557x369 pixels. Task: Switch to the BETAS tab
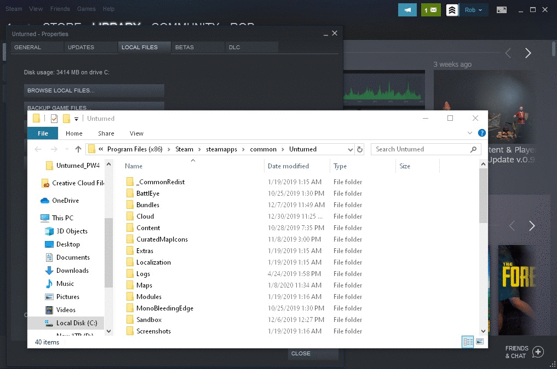coord(198,48)
